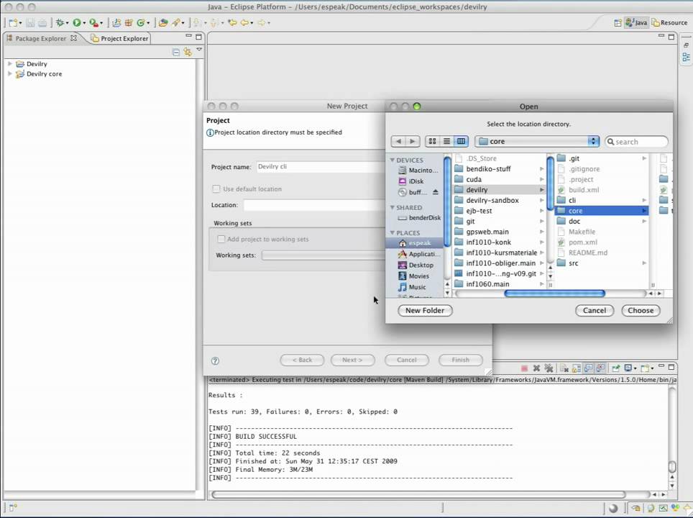Click the Print toolbar icon
The image size is (693, 518).
coord(42,22)
